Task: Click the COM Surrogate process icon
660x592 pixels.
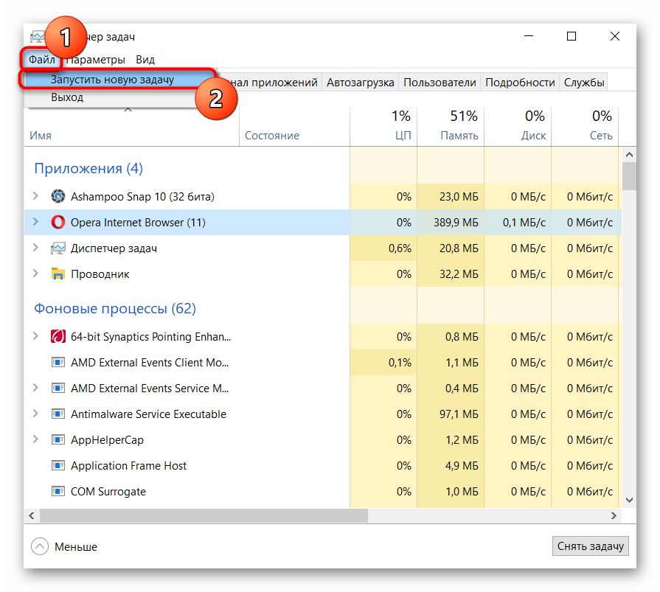Action: [58, 492]
